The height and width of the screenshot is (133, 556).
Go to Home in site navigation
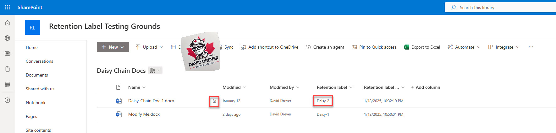tap(32, 47)
